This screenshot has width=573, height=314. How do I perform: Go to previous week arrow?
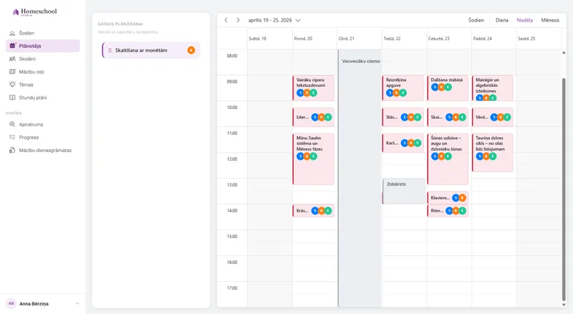(x=226, y=20)
